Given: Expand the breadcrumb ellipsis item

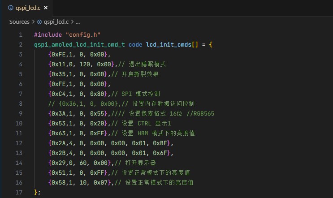Looking at the screenshot, I should pyautogui.click(x=78, y=22).
